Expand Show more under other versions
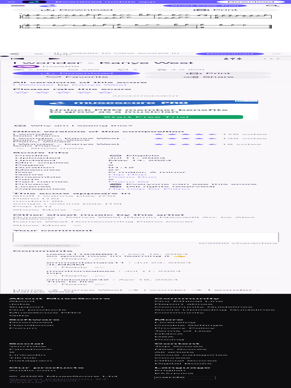 50,148
